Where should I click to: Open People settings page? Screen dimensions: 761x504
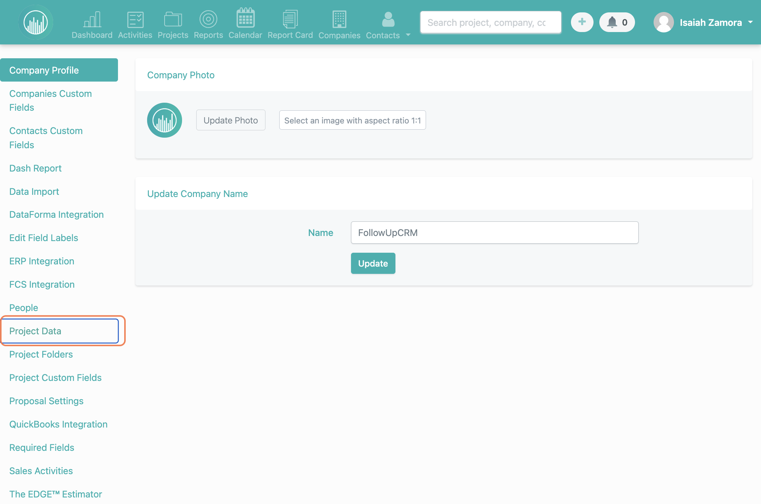(x=24, y=308)
